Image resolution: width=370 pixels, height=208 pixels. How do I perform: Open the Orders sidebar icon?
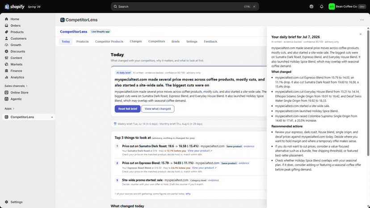click(6, 25)
